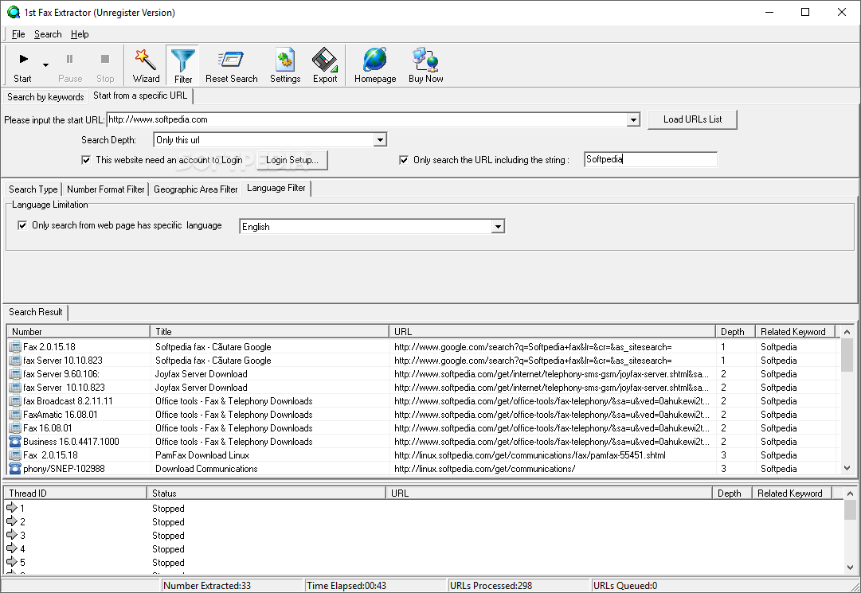Click 'Number Extracted:33' in status bar
Image resolution: width=861 pixels, height=593 pixels.
[x=233, y=585]
